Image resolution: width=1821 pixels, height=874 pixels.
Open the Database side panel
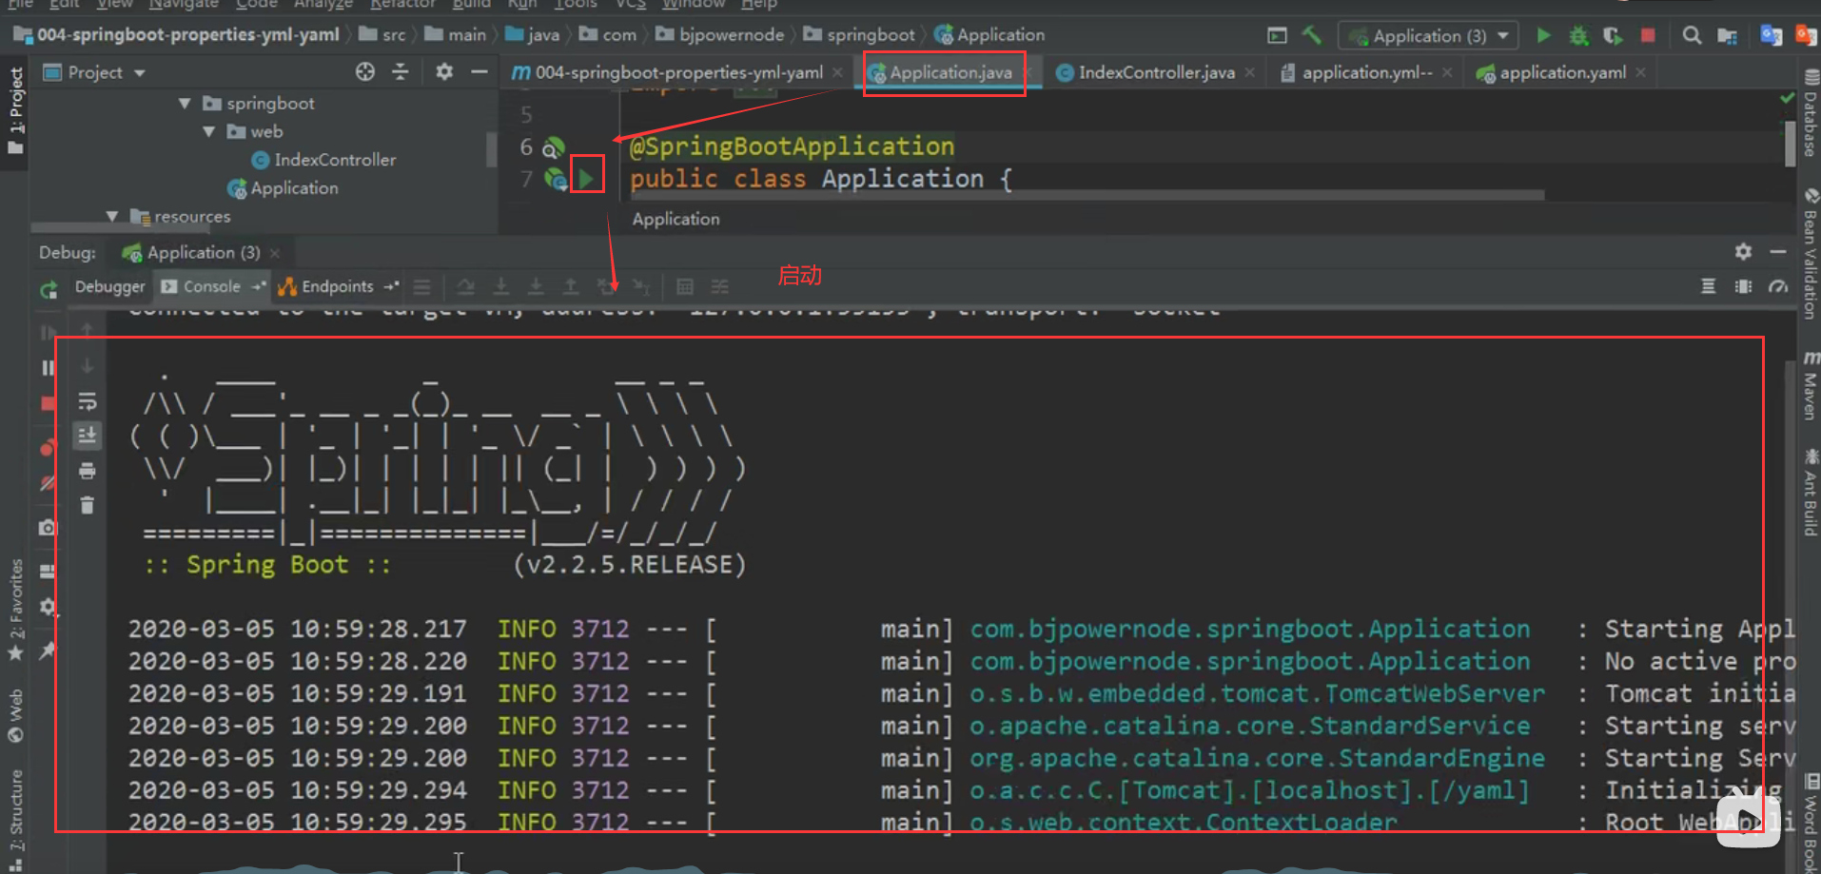(x=1810, y=112)
